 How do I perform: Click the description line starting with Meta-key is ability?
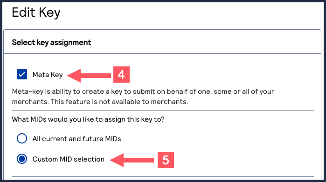click(143, 91)
